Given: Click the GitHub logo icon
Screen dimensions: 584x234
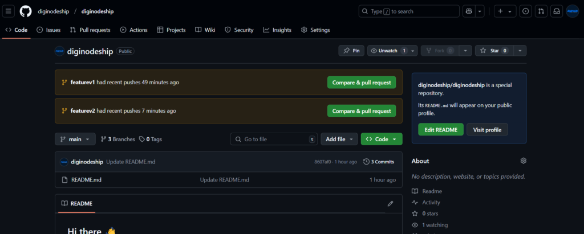Looking at the screenshot, I should click(x=26, y=11).
